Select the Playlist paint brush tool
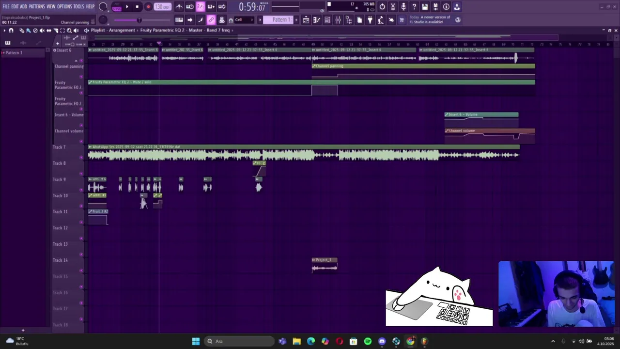620x349 pixels. coord(29,31)
